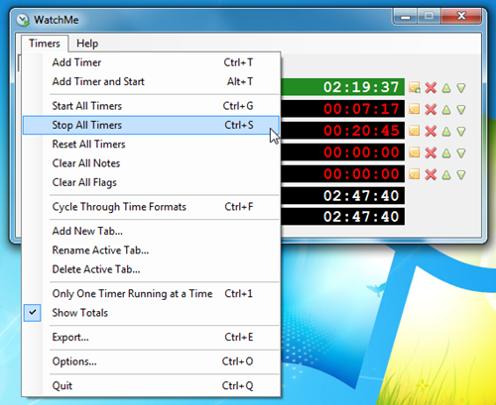The image size is (496, 405).
Task: Delete the fourth timer row
Action: (431, 152)
